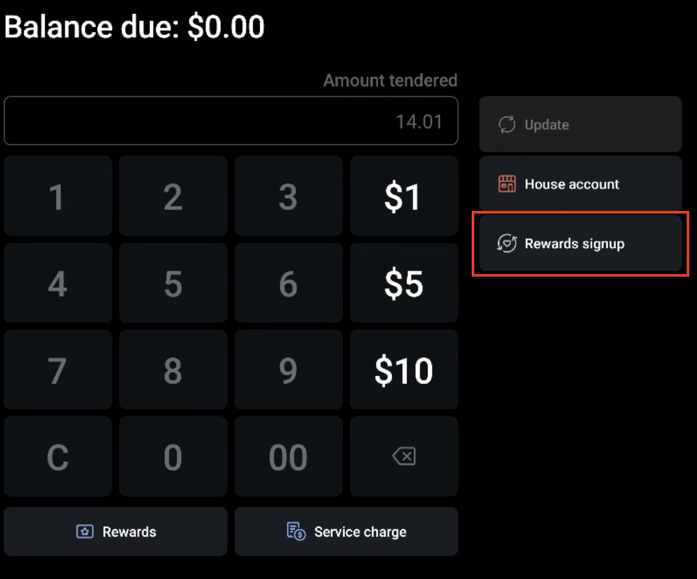The width and height of the screenshot is (697, 579).
Task: Add $5 to the tendered amount
Action: 403,283
